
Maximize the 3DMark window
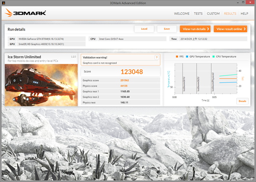(243, 2)
